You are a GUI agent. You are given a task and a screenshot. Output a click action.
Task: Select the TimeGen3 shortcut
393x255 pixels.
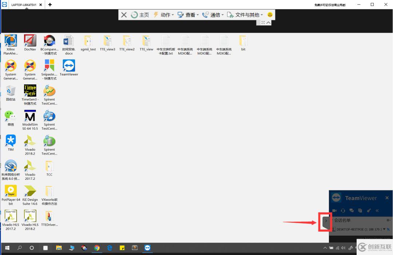pos(30,94)
